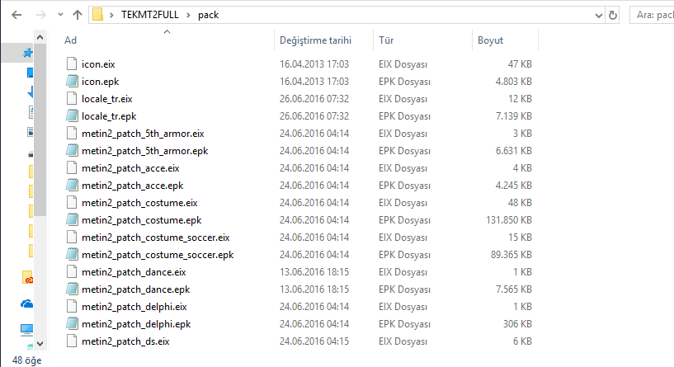Select file name locale_tr.eix

coord(107,99)
